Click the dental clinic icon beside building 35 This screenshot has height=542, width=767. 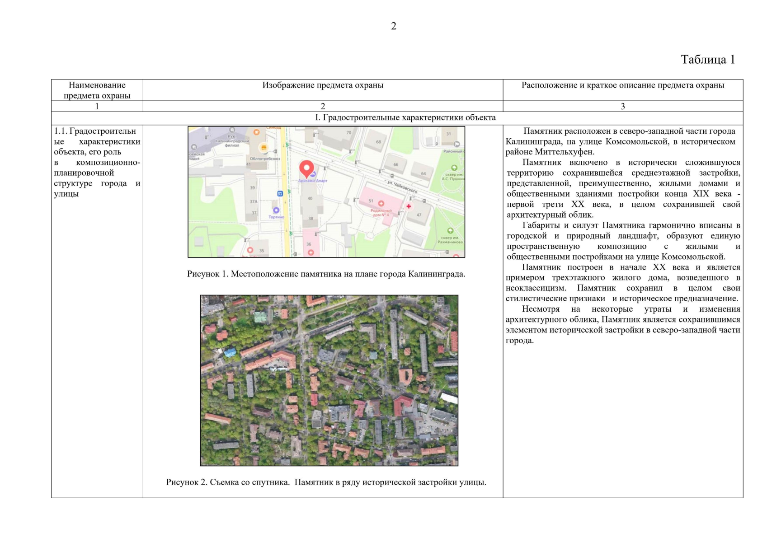(x=250, y=250)
